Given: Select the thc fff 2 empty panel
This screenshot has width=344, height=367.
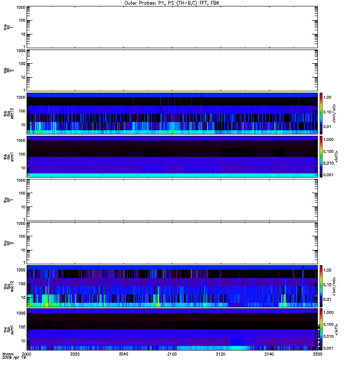Looking at the screenshot, I should click(x=172, y=243).
